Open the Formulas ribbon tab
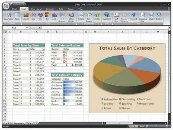173x130 pixels. [x=50, y=9]
